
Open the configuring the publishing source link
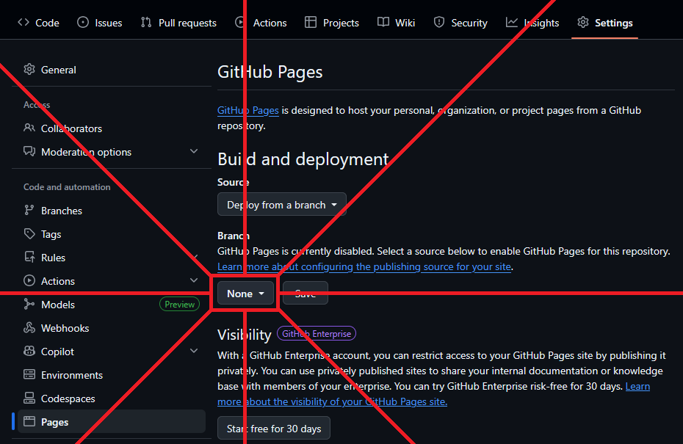(x=364, y=267)
